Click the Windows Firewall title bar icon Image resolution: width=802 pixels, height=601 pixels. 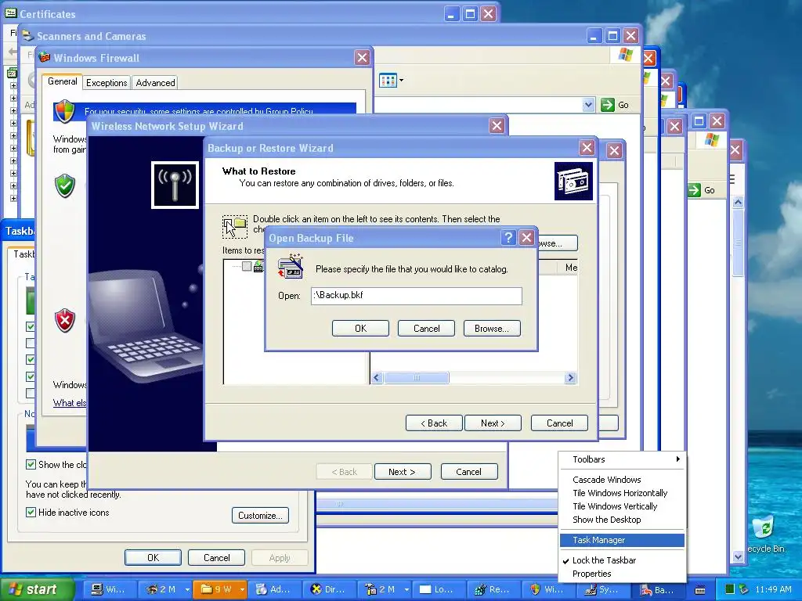45,57
